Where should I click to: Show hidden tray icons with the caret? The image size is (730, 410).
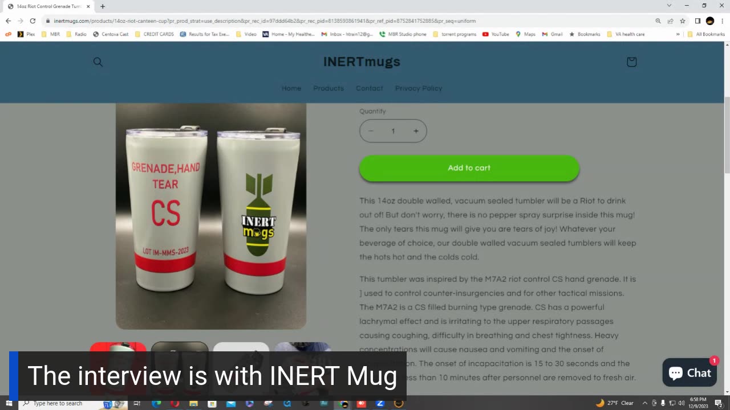click(645, 403)
